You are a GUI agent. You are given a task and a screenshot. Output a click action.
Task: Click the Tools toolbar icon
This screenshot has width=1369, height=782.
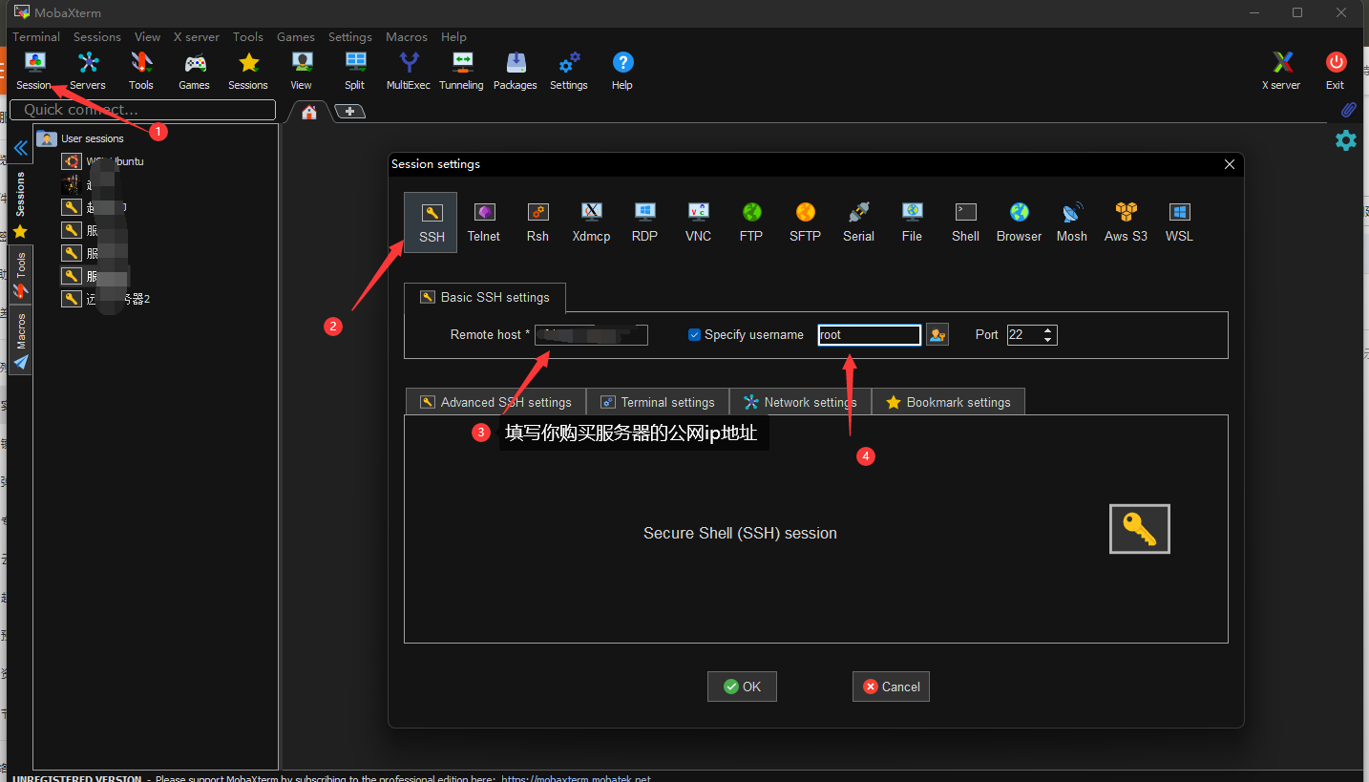[141, 71]
